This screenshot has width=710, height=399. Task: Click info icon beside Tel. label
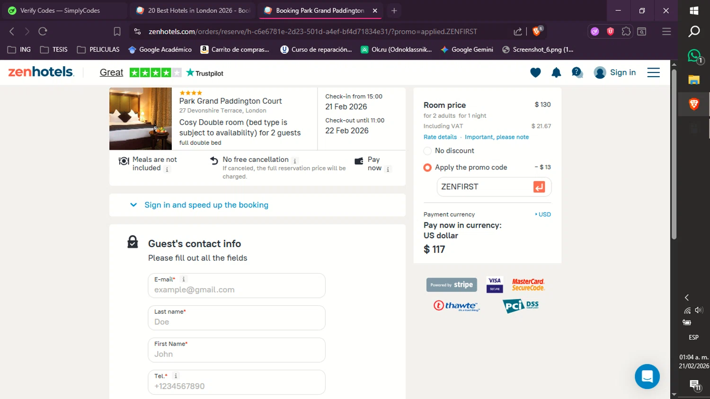176,376
